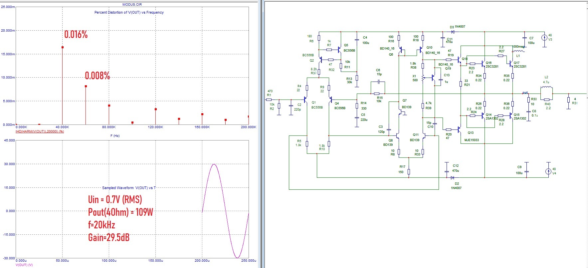Select the Q8 BD139 transistor

pos(397,135)
